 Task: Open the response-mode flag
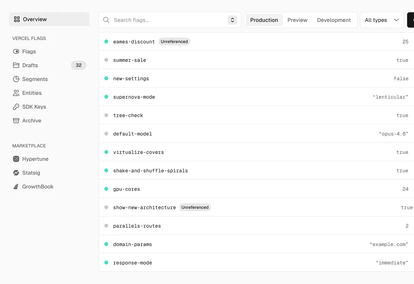[132, 263]
